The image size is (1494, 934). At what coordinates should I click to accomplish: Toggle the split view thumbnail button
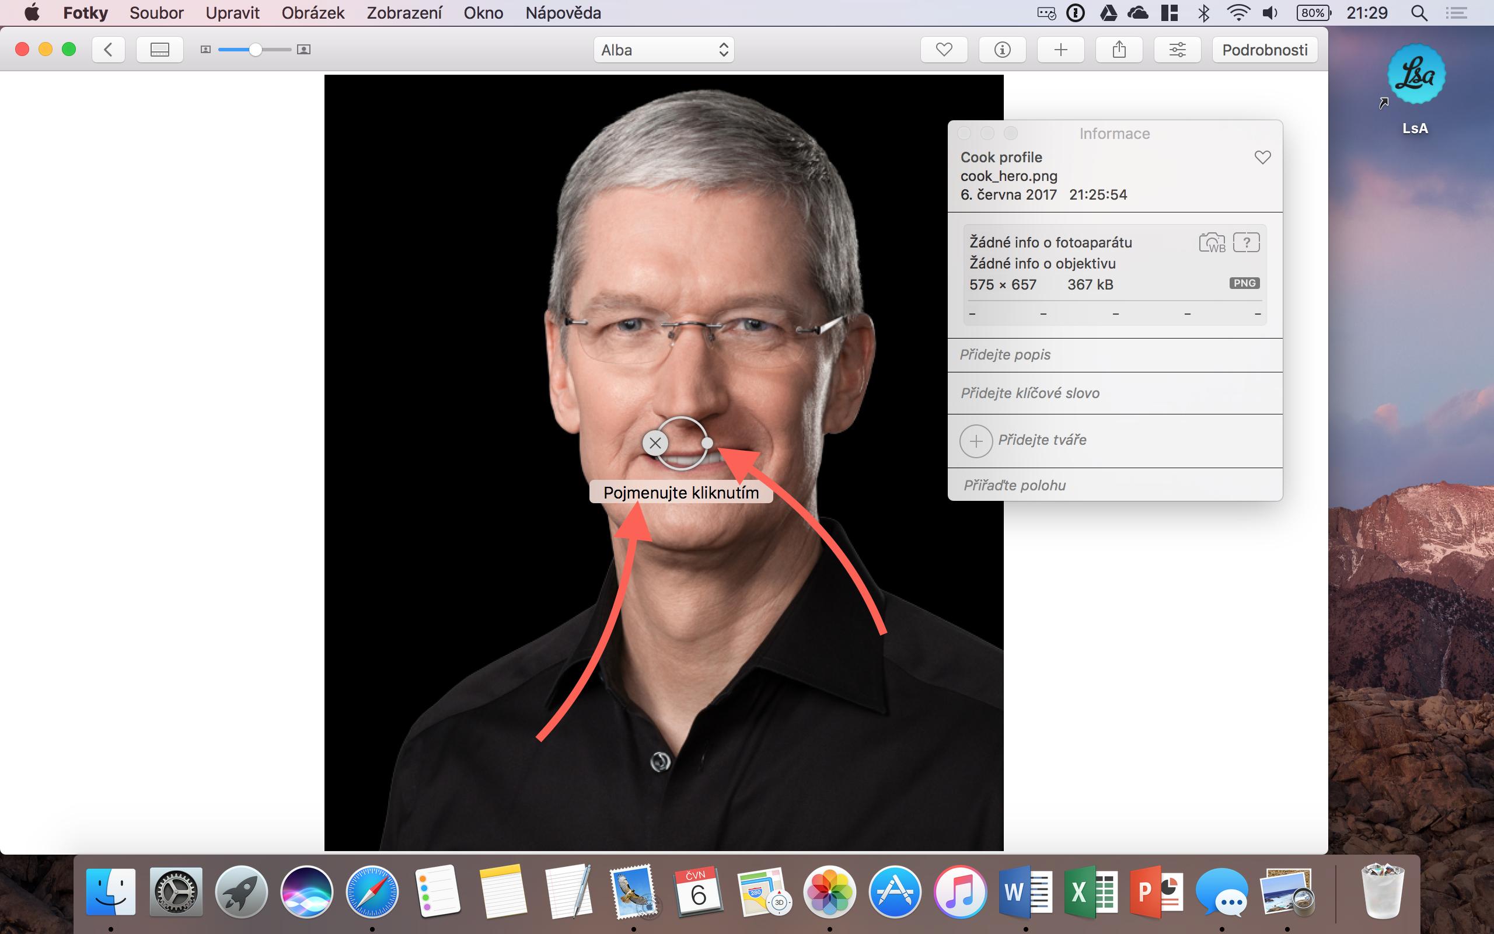pos(159,50)
